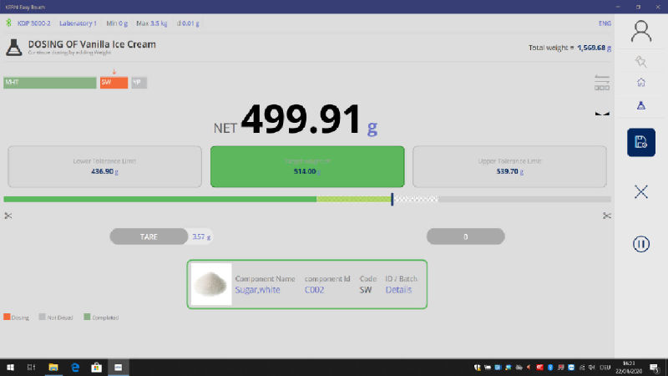Image resolution: width=668 pixels, height=376 pixels.
Task: Click the left scissors icon
Action: [x=8, y=216]
